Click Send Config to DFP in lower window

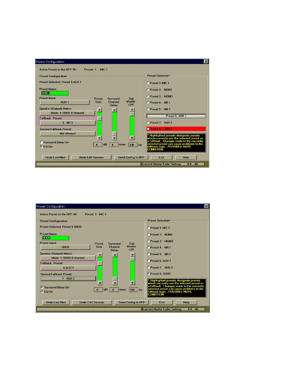click(132, 303)
